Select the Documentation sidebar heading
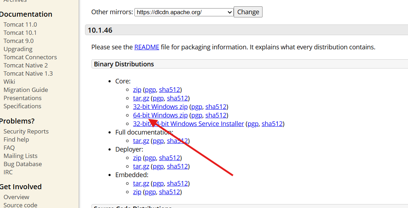Image resolution: width=408 pixels, height=208 pixels. tap(26, 14)
